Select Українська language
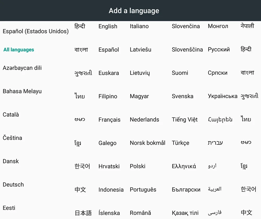This screenshot has height=219, width=261. point(223,96)
